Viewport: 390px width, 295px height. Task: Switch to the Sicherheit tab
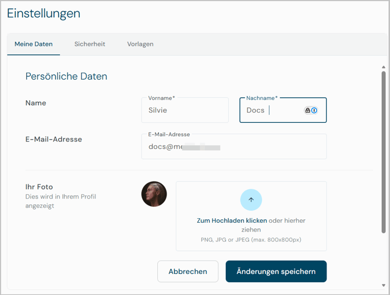point(90,44)
